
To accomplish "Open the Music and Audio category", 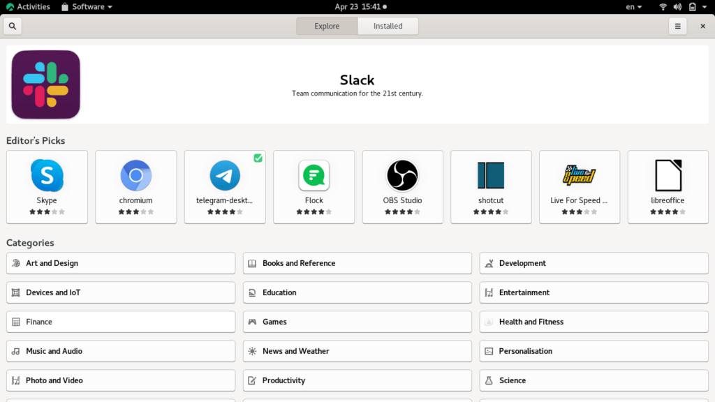I will click(121, 351).
